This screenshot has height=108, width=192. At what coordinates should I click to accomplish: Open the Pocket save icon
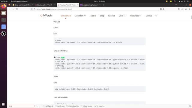pyautogui.click(x=179, y=9)
